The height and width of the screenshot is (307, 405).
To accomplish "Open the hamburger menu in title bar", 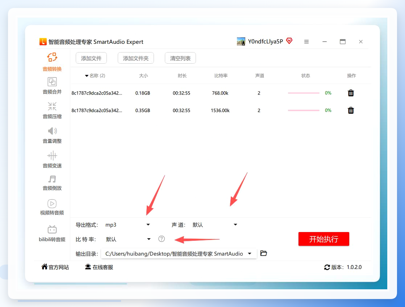I will click(x=306, y=42).
